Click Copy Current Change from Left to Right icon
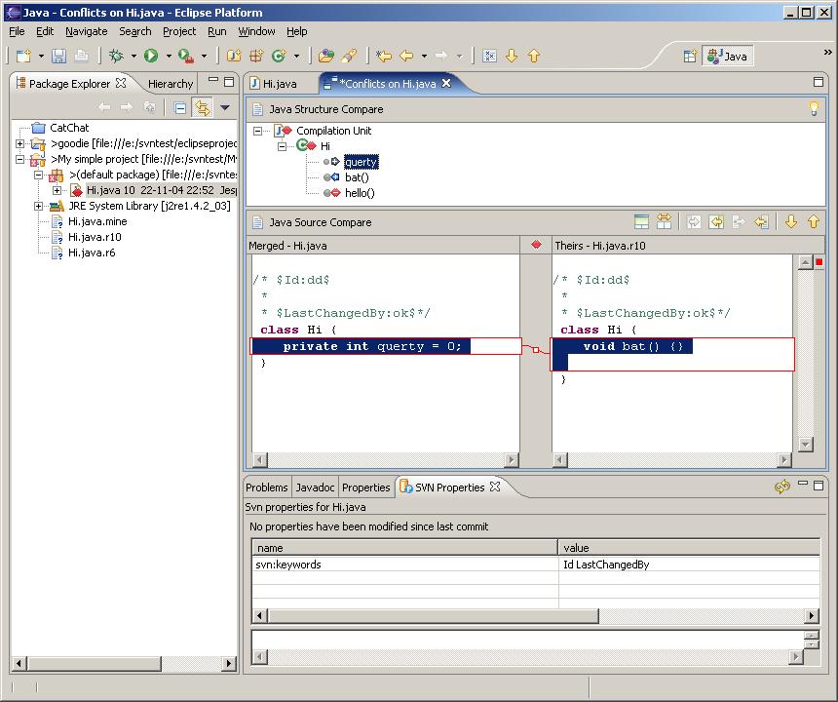The height and width of the screenshot is (702, 838). 739,221
